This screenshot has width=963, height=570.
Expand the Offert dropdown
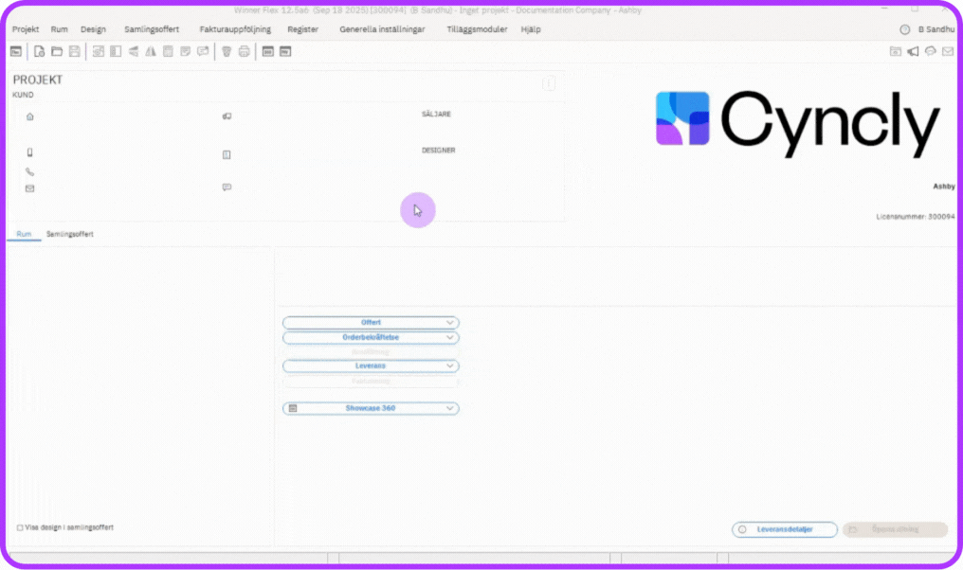coord(371,323)
